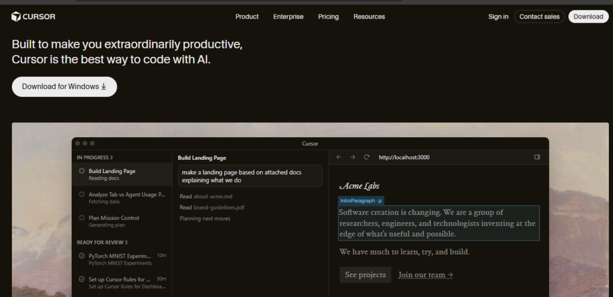Screen dimensions: 613x297
Task: Click the highlighted 'Software creation is changing' paragraph
Action: (439, 223)
